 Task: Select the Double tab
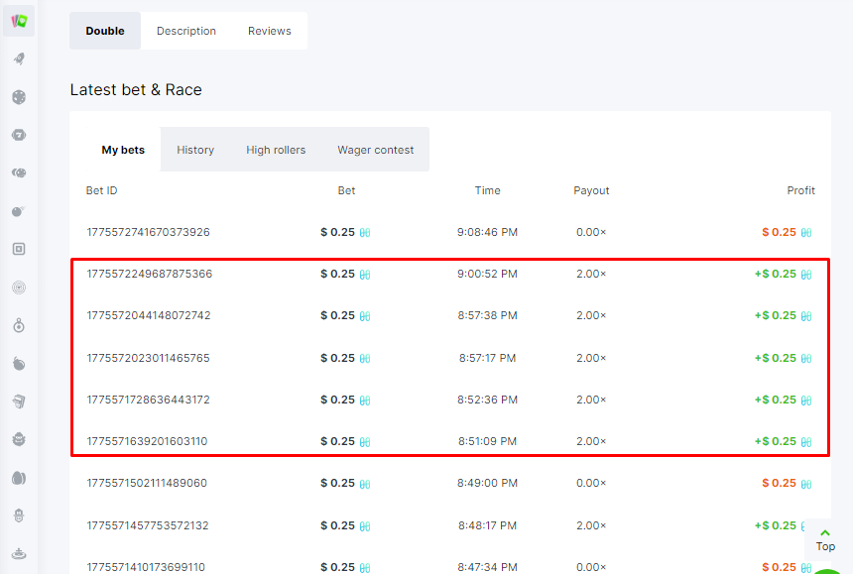pos(105,31)
